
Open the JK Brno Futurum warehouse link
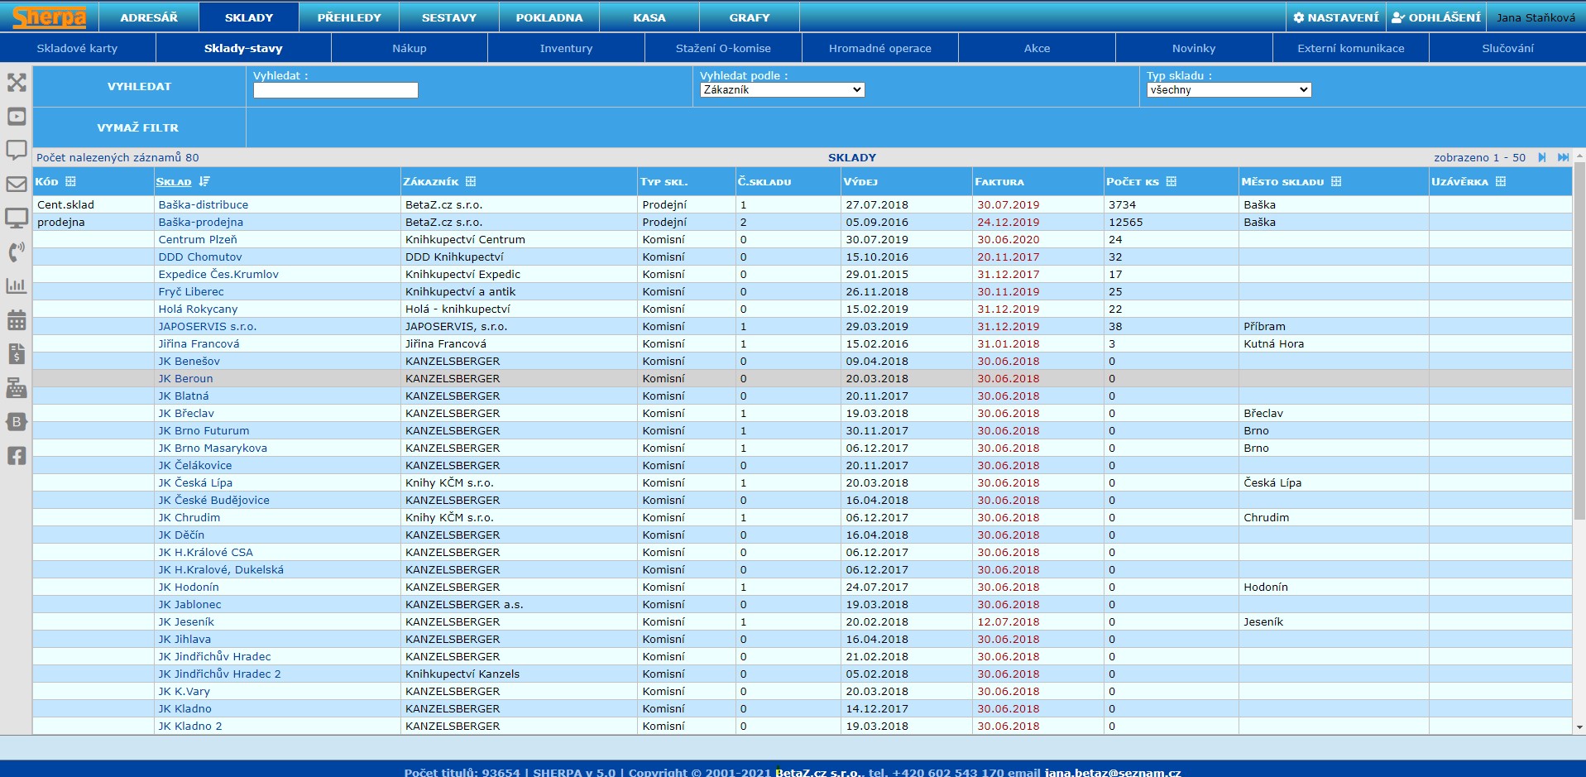204,430
